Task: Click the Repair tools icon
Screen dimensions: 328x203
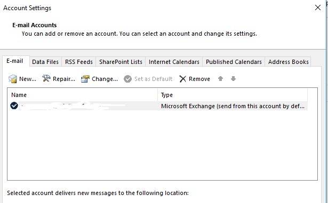Action: 46,78
